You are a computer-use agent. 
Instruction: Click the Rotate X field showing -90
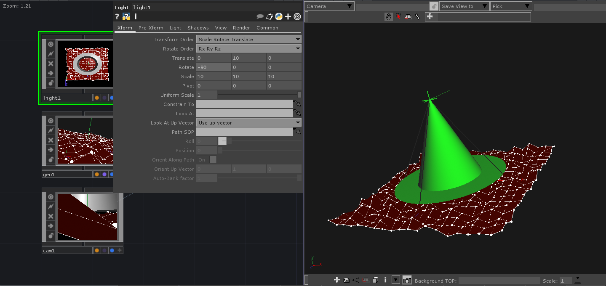tap(213, 67)
